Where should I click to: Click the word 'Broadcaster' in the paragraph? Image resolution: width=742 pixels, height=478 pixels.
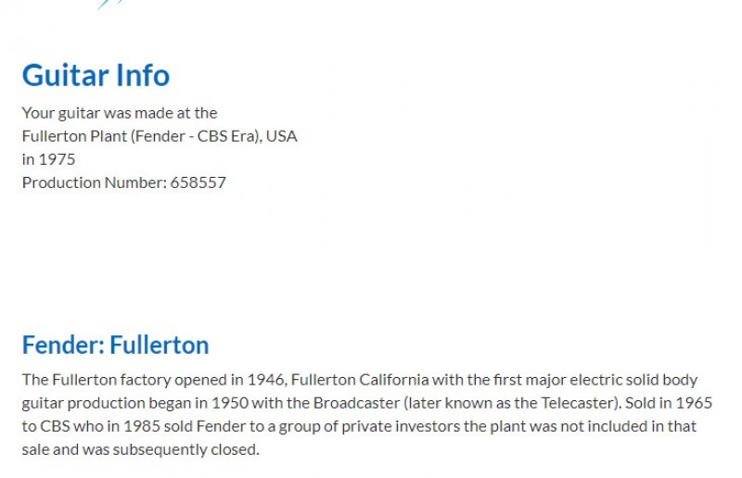(x=356, y=403)
